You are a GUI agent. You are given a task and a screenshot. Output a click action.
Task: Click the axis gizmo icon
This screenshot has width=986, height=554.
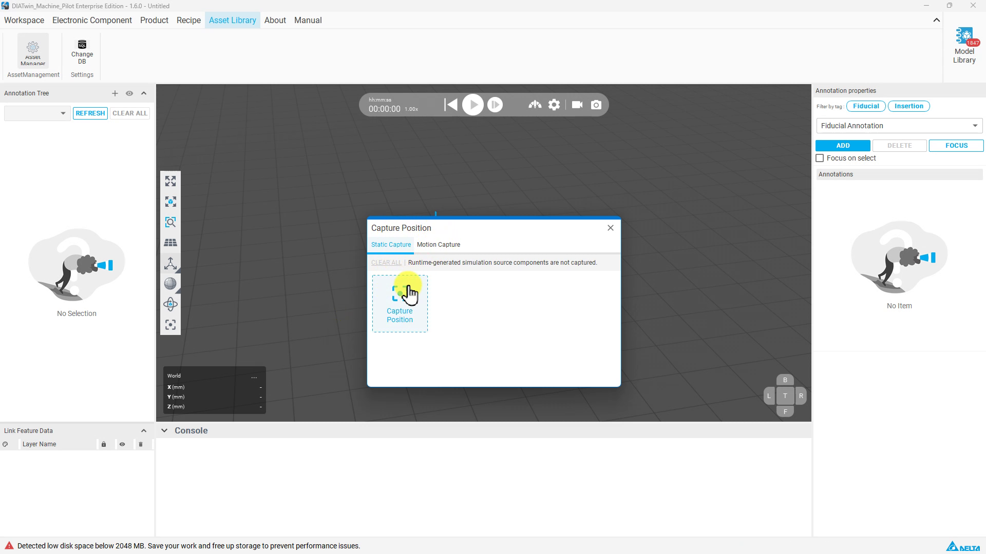coord(170,263)
